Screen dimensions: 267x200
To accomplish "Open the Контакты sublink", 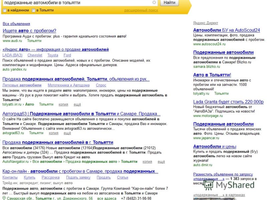I will (x=10, y=177).
